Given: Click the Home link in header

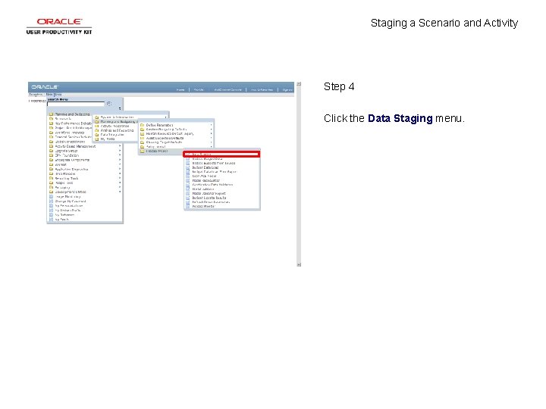Looking at the screenshot, I should tap(180, 89).
